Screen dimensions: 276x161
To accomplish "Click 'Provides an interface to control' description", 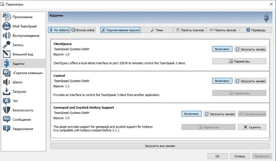I will pos(107,95).
